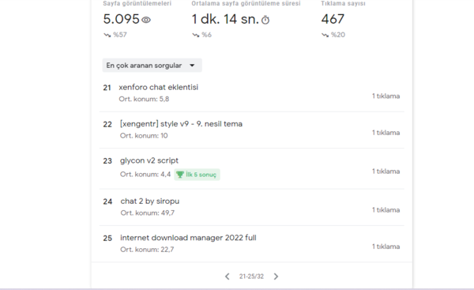Click the 21-25/32 pagination indicator

tap(251, 277)
